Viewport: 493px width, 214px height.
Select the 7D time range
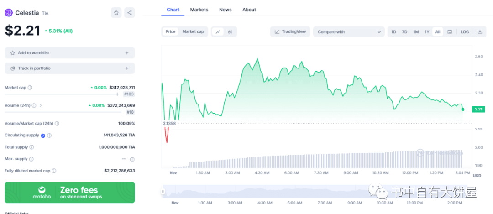404,32
